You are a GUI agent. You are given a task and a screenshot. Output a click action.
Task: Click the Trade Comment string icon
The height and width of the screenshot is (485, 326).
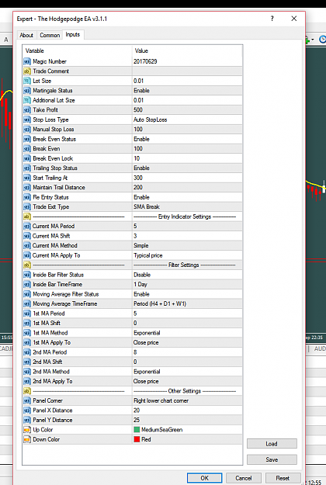(x=27, y=71)
